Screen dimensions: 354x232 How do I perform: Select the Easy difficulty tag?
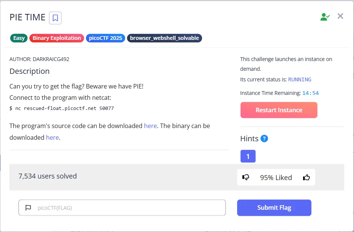(18, 38)
